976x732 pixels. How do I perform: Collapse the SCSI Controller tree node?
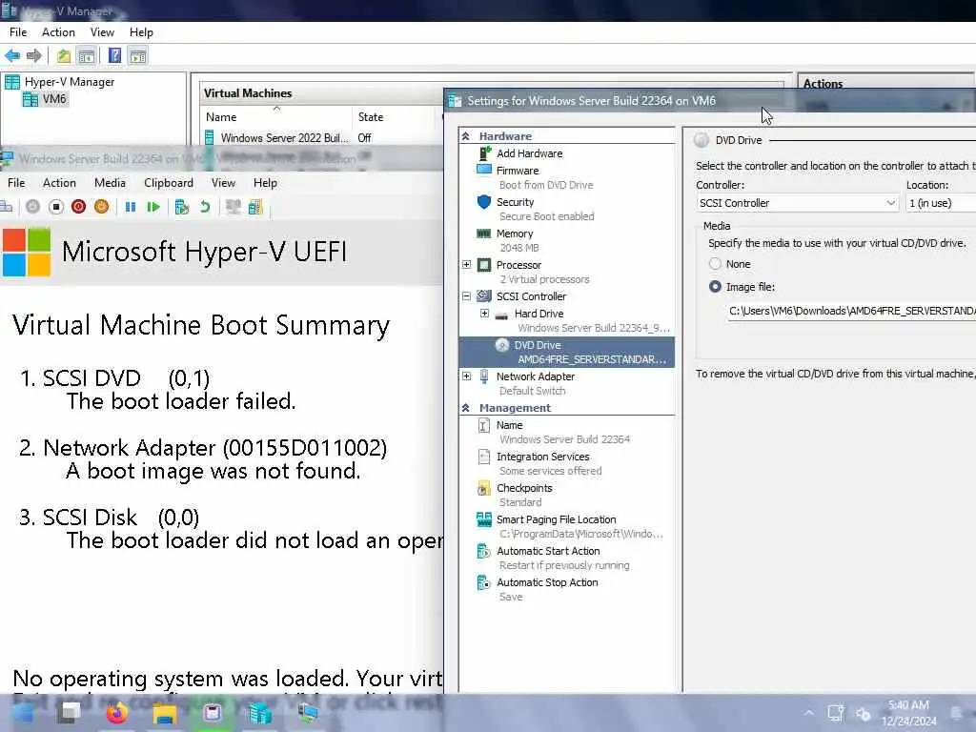click(466, 296)
